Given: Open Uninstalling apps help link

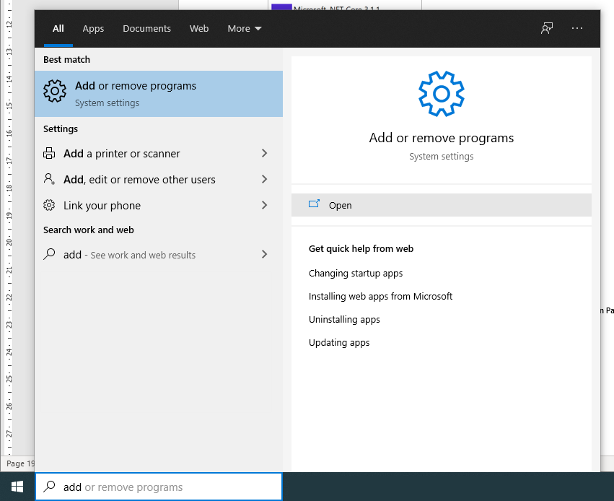Looking at the screenshot, I should click(x=344, y=319).
